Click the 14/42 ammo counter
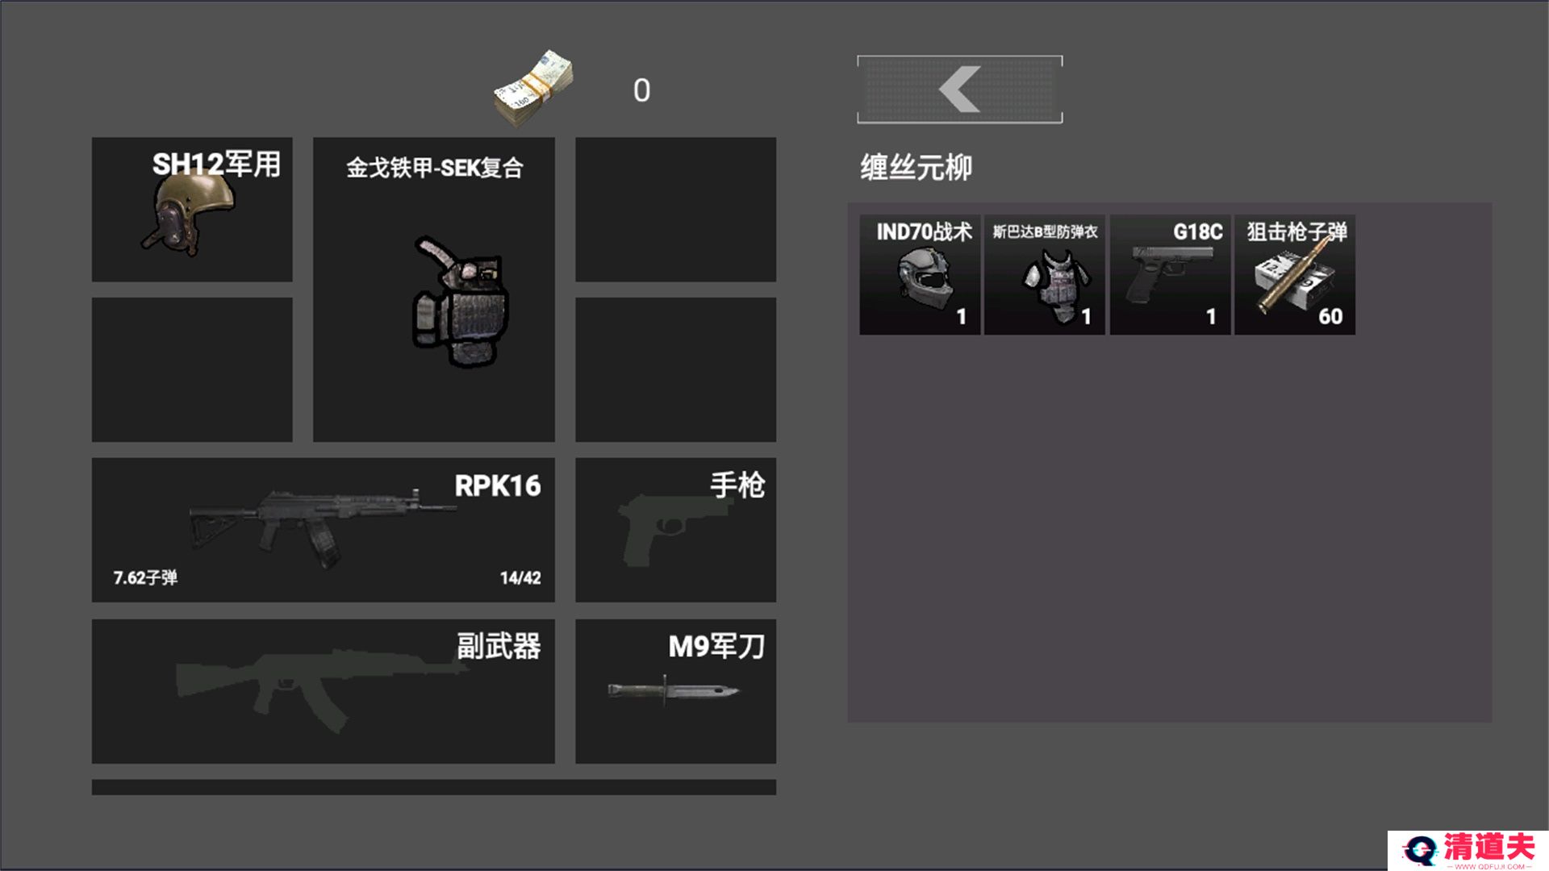 pyautogui.click(x=520, y=577)
